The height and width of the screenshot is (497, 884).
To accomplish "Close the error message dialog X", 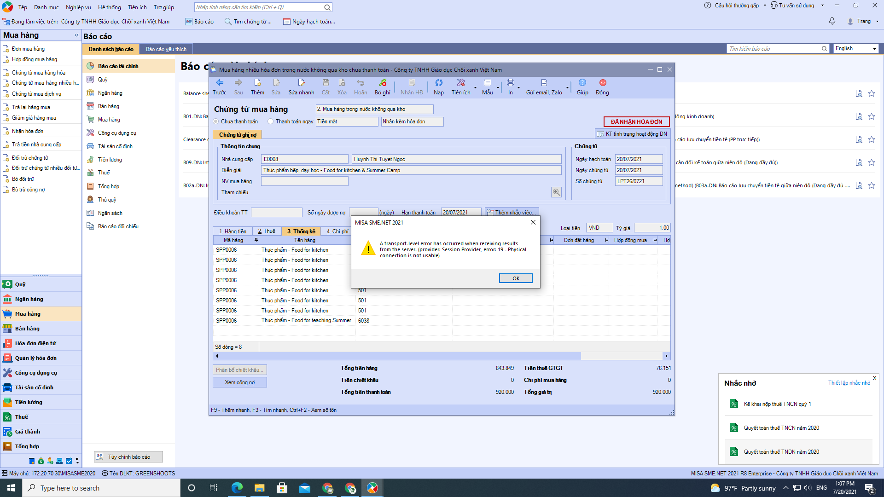I will 533,222.
